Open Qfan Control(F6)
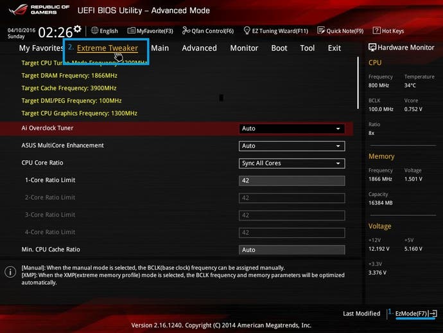The height and width of the screenshot is (333, 443). pyautogui.click(x=208, y=31)
